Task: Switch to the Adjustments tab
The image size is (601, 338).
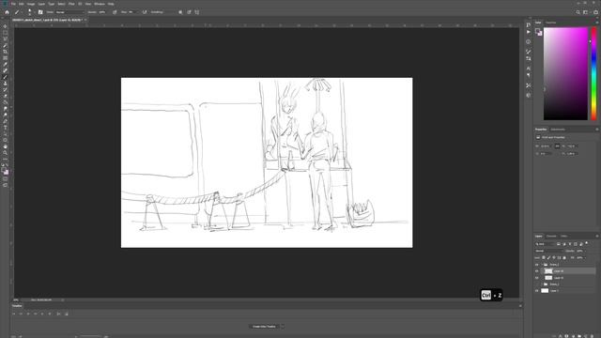Action: point(558,130)
